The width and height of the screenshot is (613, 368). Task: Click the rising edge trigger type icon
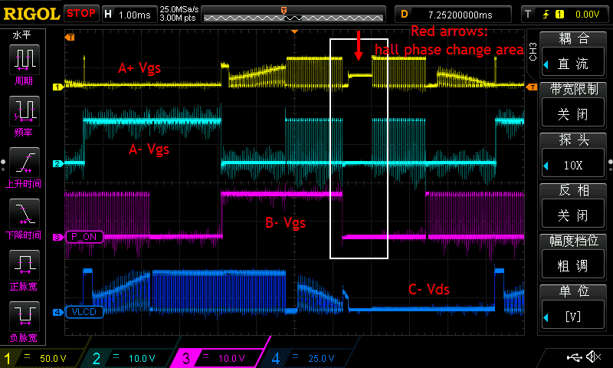tap(546, 15)
